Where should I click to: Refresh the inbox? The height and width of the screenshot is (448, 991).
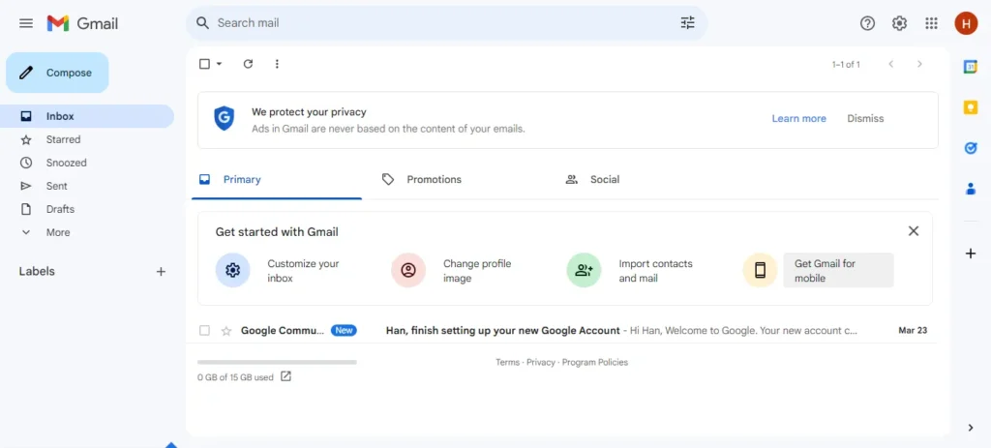coord(249,64)
